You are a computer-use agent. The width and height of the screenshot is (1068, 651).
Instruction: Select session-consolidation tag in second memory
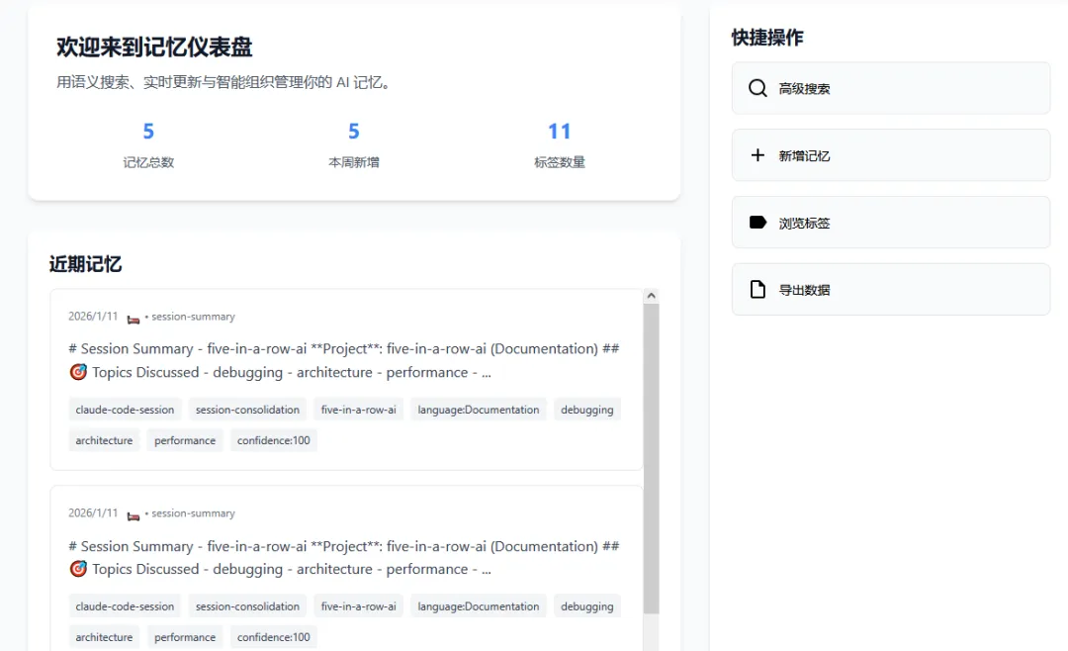click(247, 606)
